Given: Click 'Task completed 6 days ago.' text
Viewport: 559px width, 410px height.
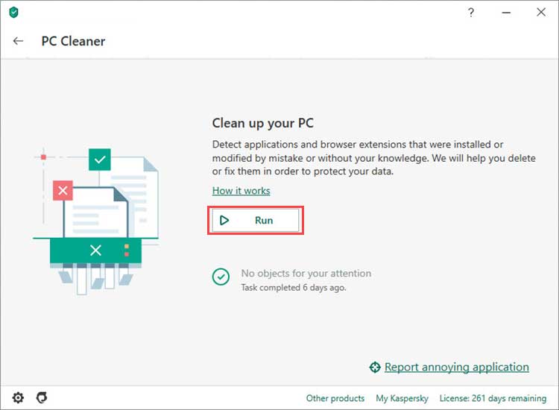Looking at the screenshot, I should (x=294, y=287).
